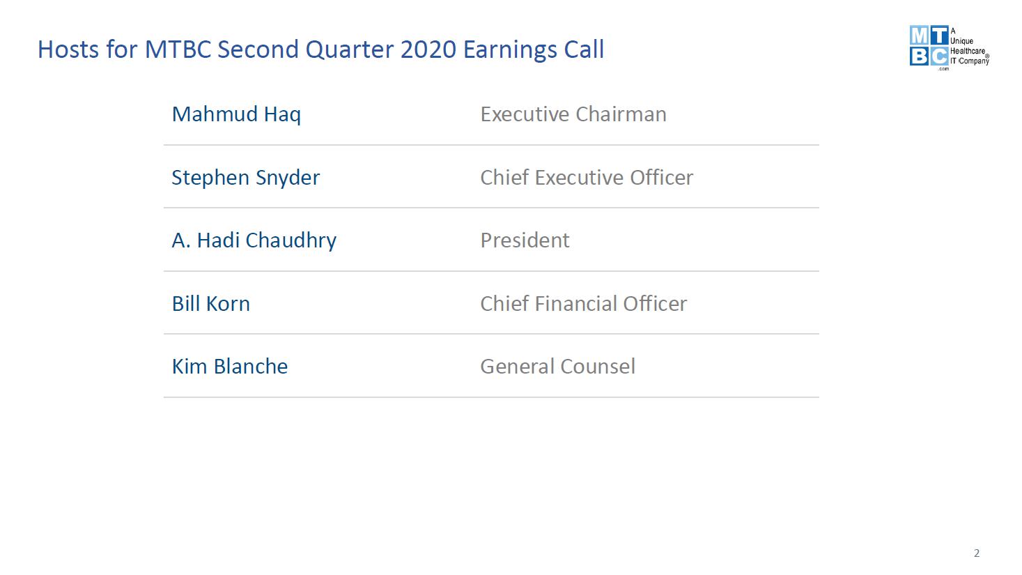The height and width of the screenshot is (575, 1022).
Task: Click the slide page number 2
Action: (977, 553)
